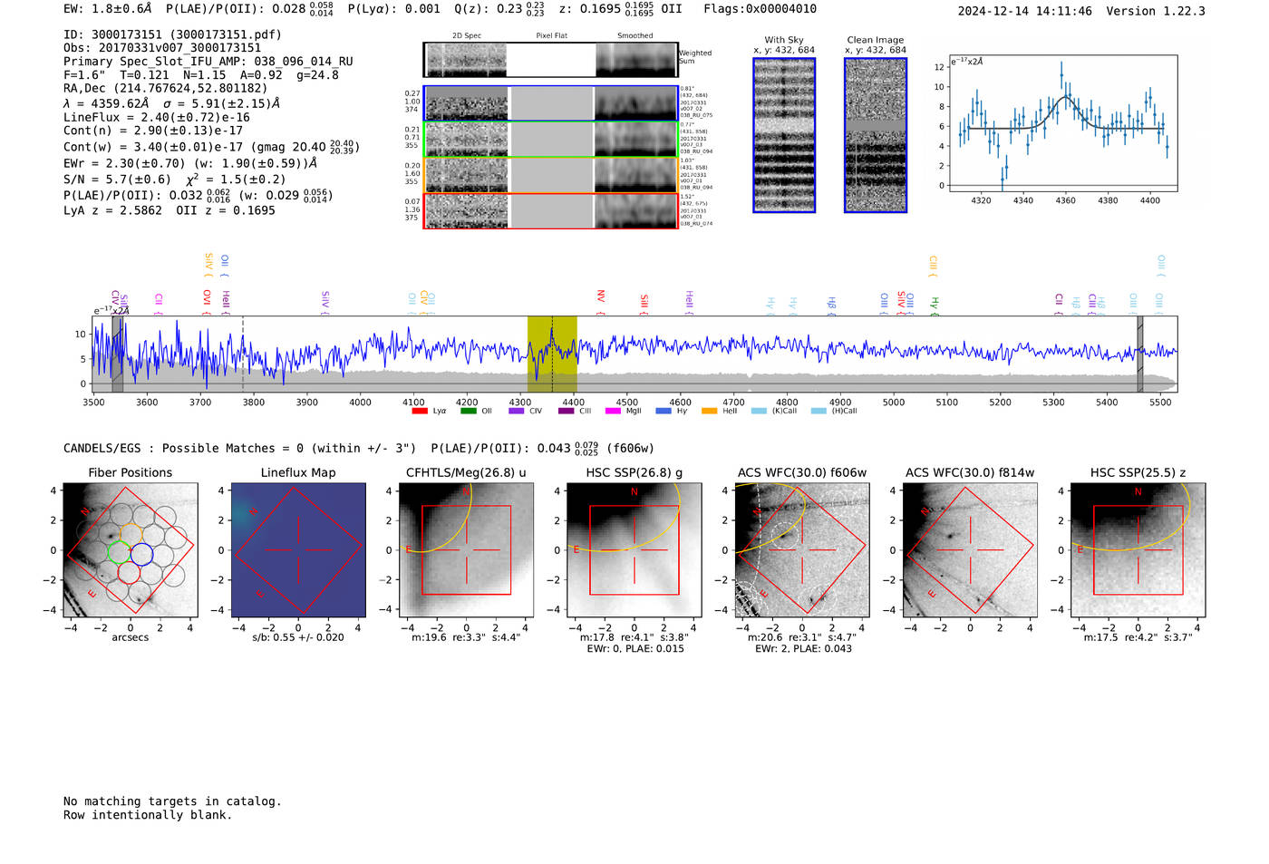Open the ACS WFC(30.0) f814w image
The height and width of the screenshot is (864, 1269).
[970, 550]
